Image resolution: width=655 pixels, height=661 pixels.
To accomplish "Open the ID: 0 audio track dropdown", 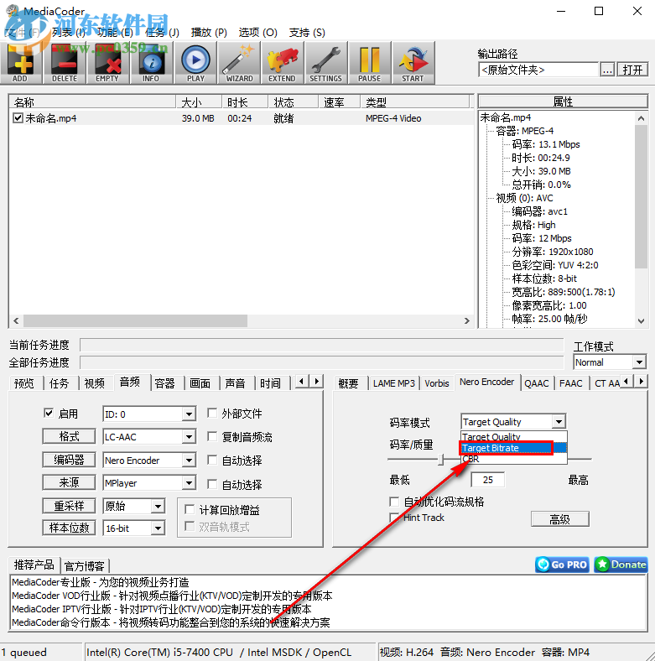I will click(189, 414).
